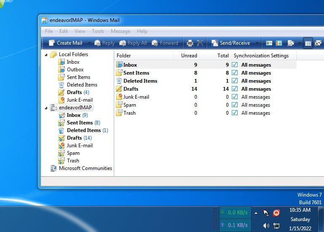Toggle synchronization checkbox for Trash row
324x232 pixels.
(x=235, y=113)
